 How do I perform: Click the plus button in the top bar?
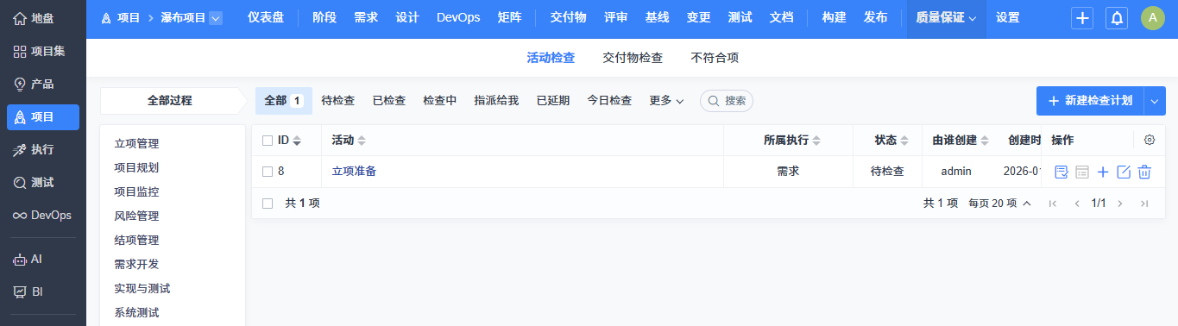pos(1082,18)
